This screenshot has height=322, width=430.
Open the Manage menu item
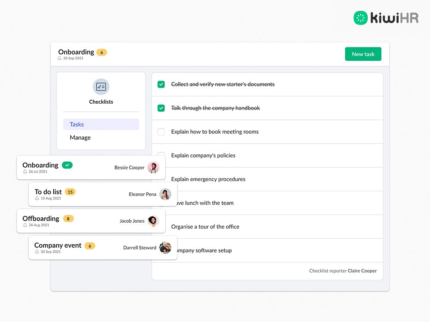pyautogui.click(x=80, y=137)
